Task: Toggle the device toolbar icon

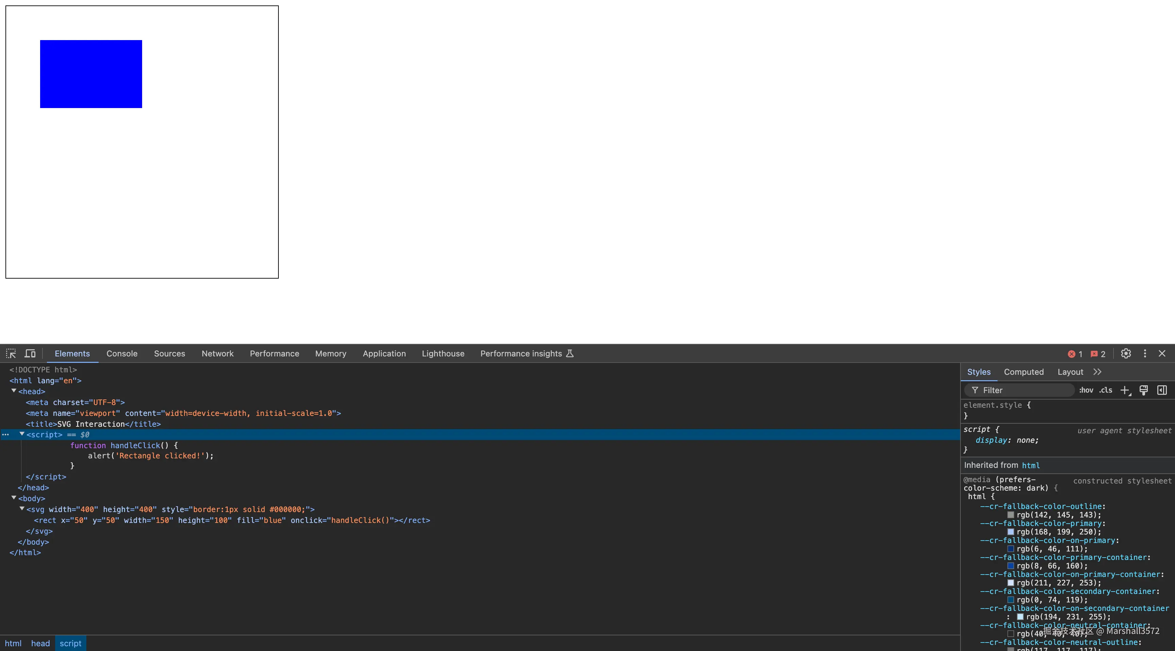Action: [30, 353]
